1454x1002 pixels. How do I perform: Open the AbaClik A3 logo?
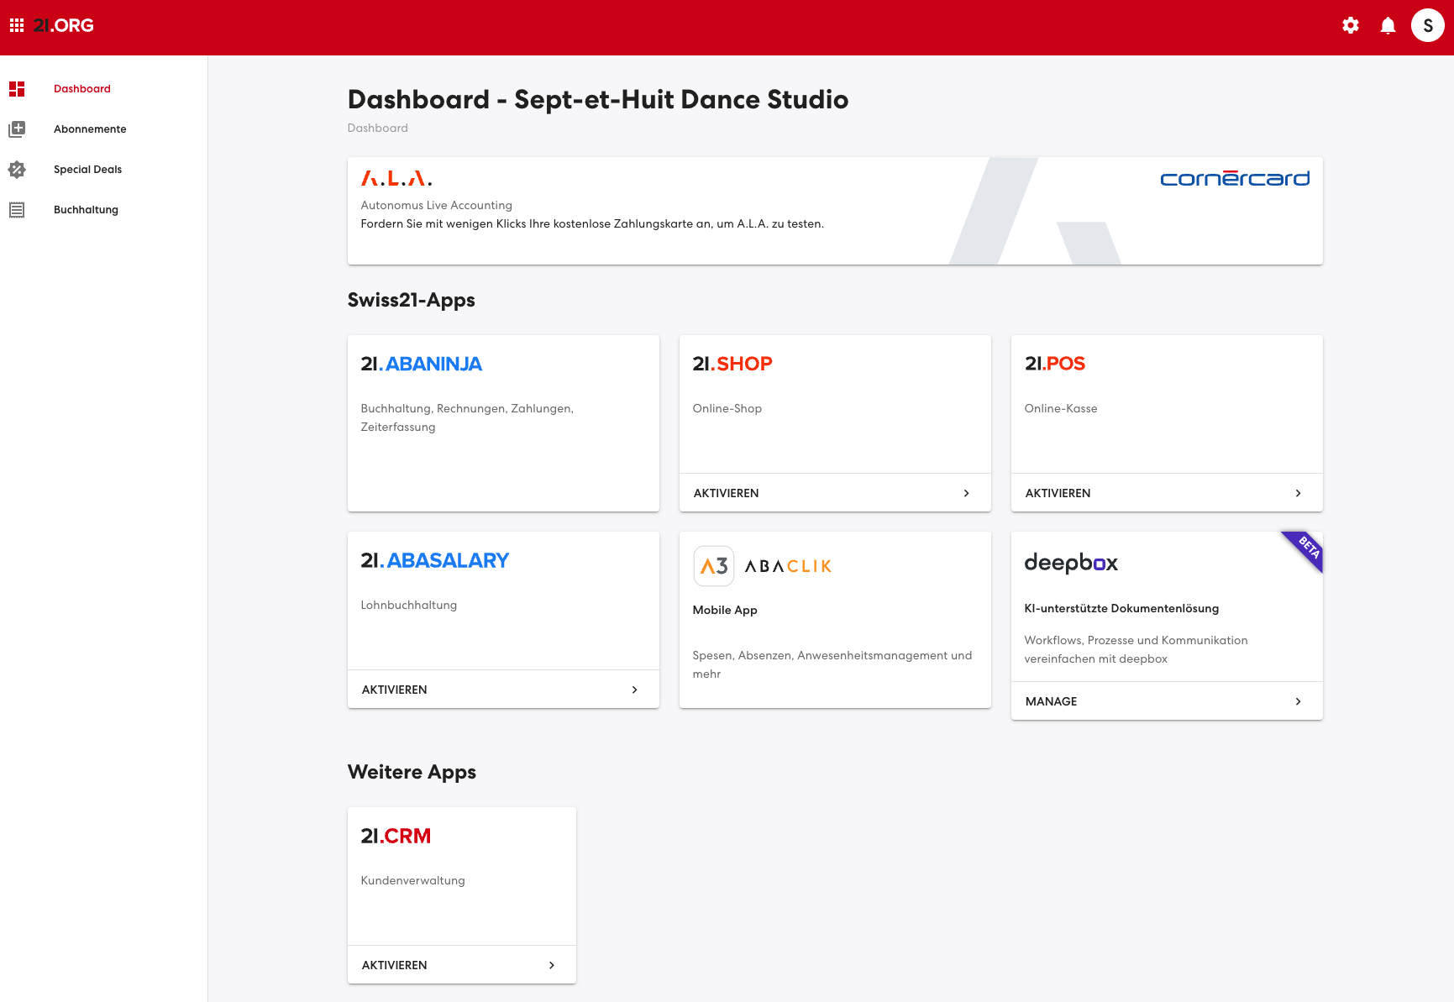714,565
